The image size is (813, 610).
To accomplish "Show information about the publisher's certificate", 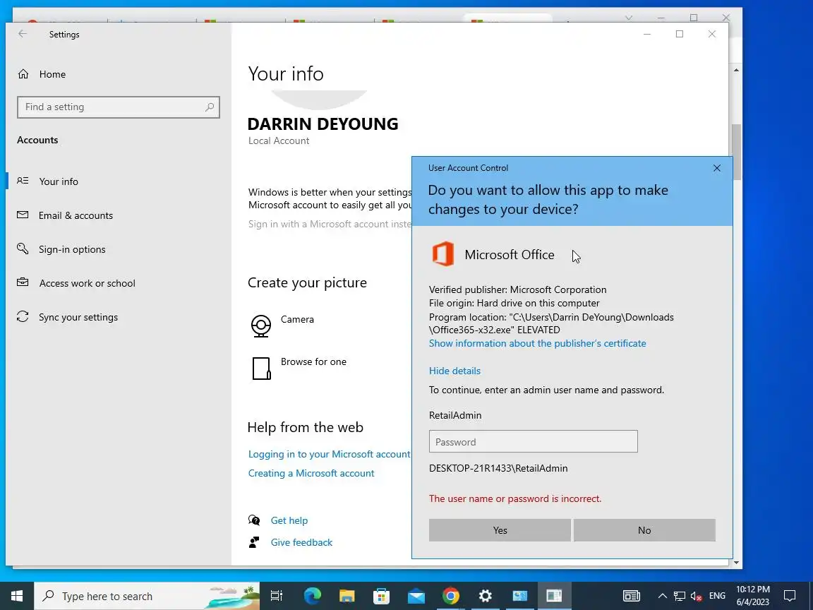I will click(x=537, y=343).
